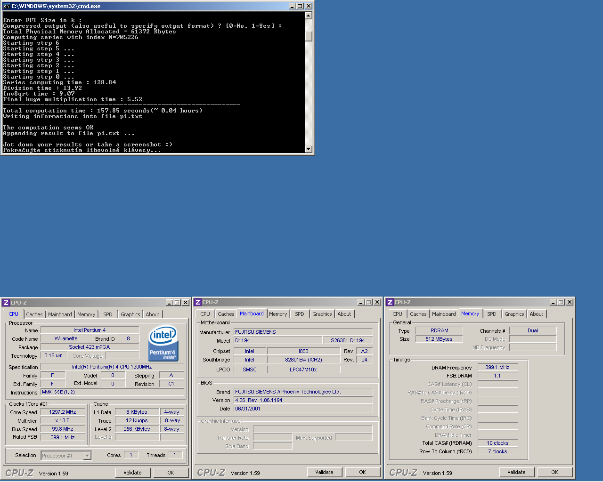Click OK in the Memory CPU-Z window
603x482 pixels.
click(x=554, y=472)
